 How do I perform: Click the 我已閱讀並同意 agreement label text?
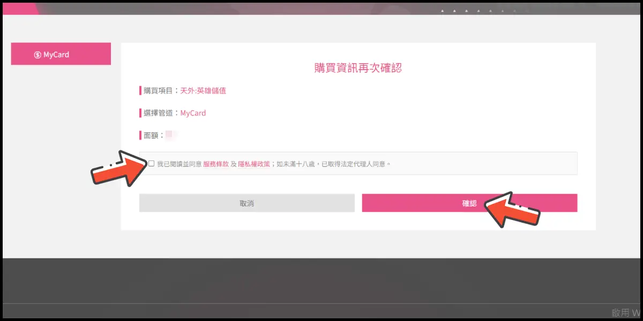point(179,164)
